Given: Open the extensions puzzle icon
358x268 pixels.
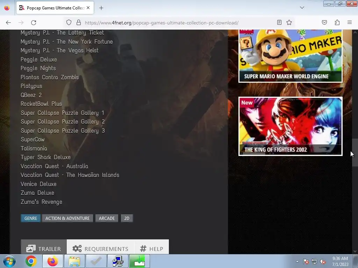Looking at the screenshot, I should coord(337,22).
